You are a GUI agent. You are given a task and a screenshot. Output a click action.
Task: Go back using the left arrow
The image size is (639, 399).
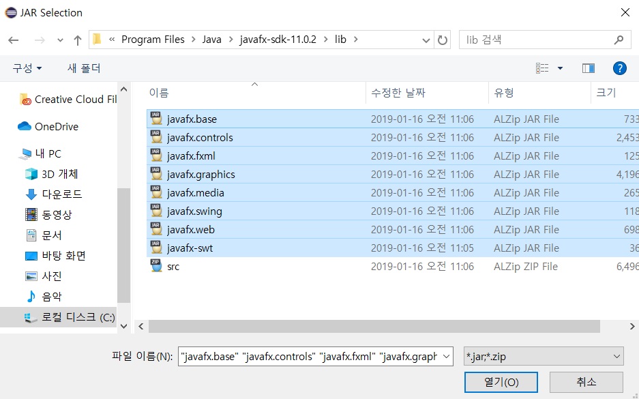[14, 40]
